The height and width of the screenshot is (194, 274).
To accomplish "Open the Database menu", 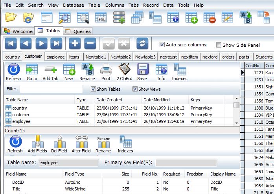I will [74, 5].
